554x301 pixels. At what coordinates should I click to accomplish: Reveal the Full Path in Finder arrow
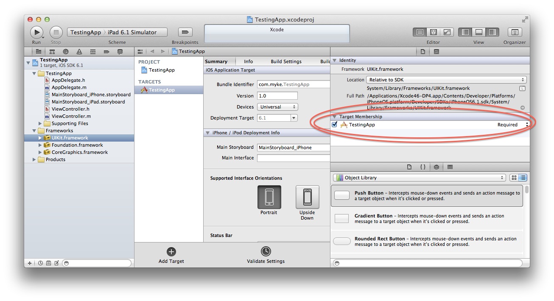[523, 108]
